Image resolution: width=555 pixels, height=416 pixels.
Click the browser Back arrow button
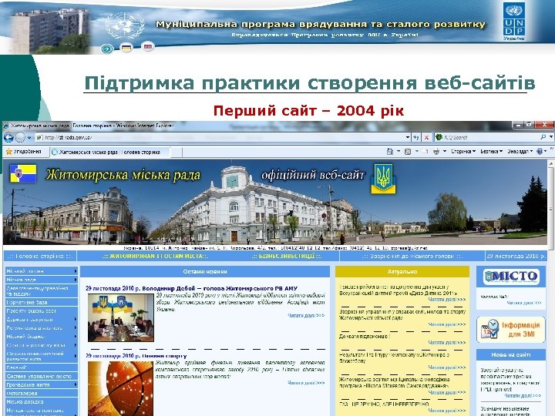pyautogui.click(x=8, y=137)
